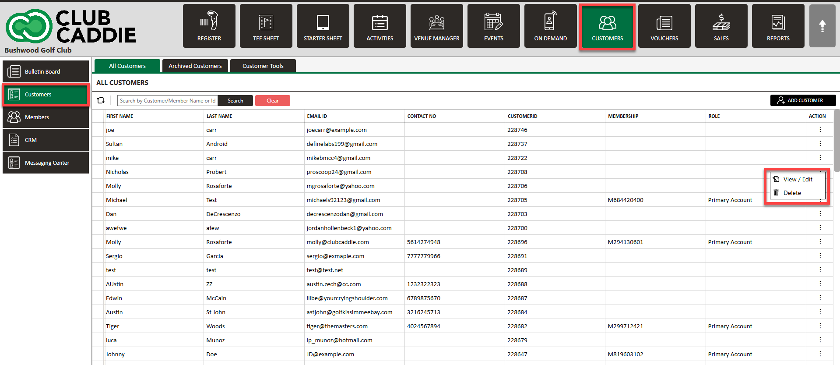
Task: Open the action menu for Tiger Woods
Action: click(x=820, y=326)
